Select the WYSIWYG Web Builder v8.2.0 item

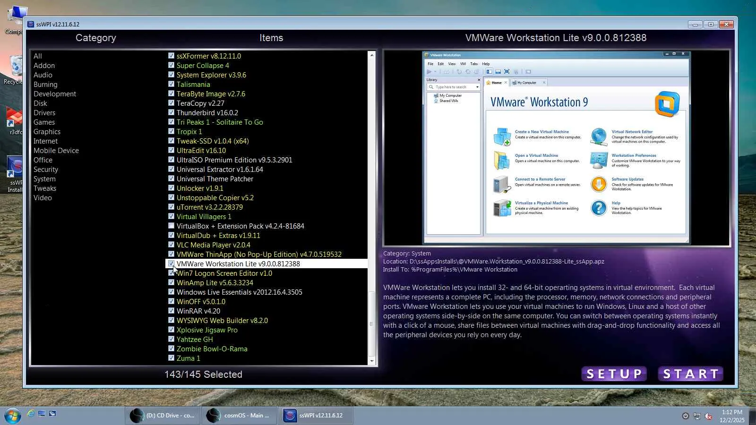click(222, 321)
